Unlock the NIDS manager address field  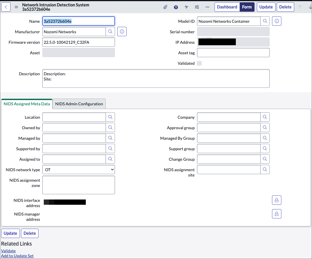tap(276, 213)
